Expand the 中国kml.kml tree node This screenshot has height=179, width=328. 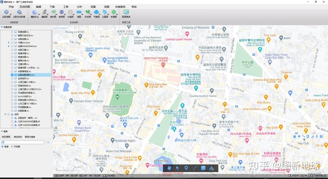pyautogui.click(x=9, y=43)
